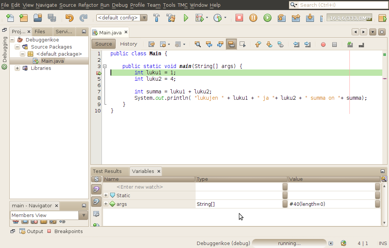Toggle Highlight Search button in editor toolbar

coord(231,44)
